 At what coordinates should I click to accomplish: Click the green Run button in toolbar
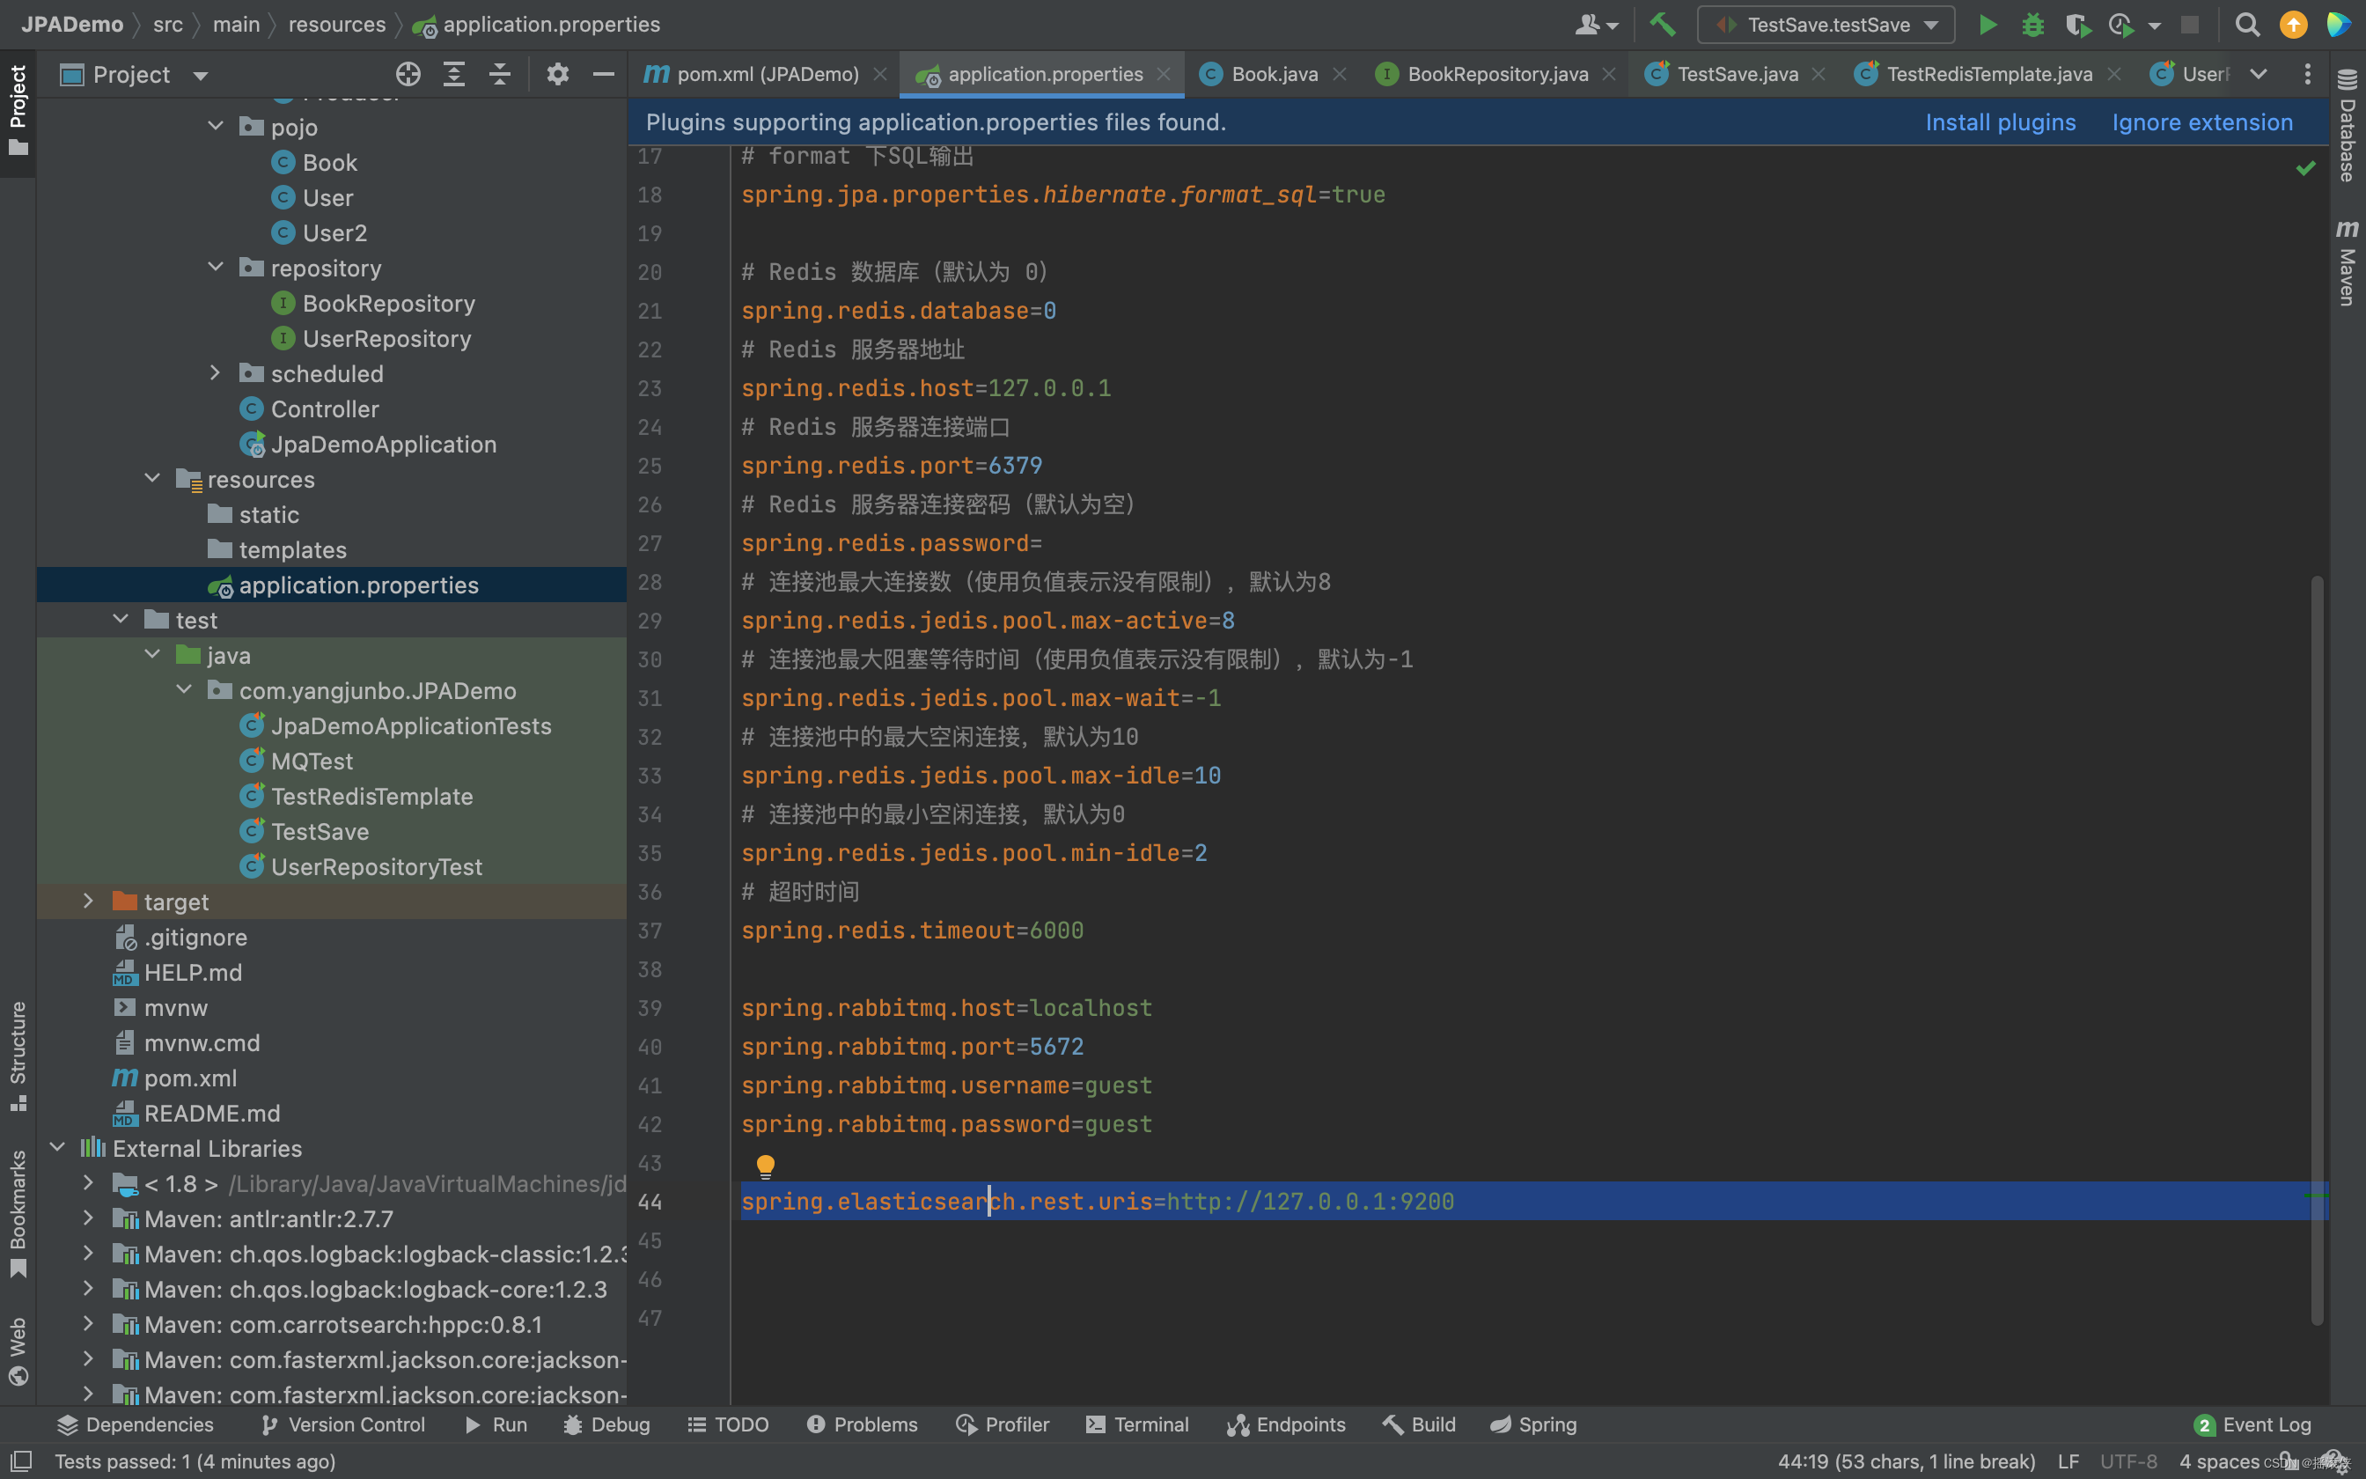[1987, 25]
